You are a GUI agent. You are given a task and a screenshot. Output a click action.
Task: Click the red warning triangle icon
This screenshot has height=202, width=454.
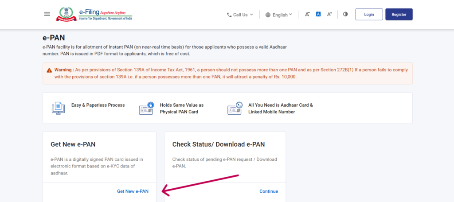50,70
